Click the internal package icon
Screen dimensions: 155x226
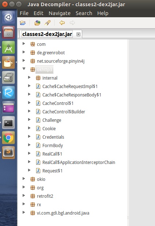38,78
